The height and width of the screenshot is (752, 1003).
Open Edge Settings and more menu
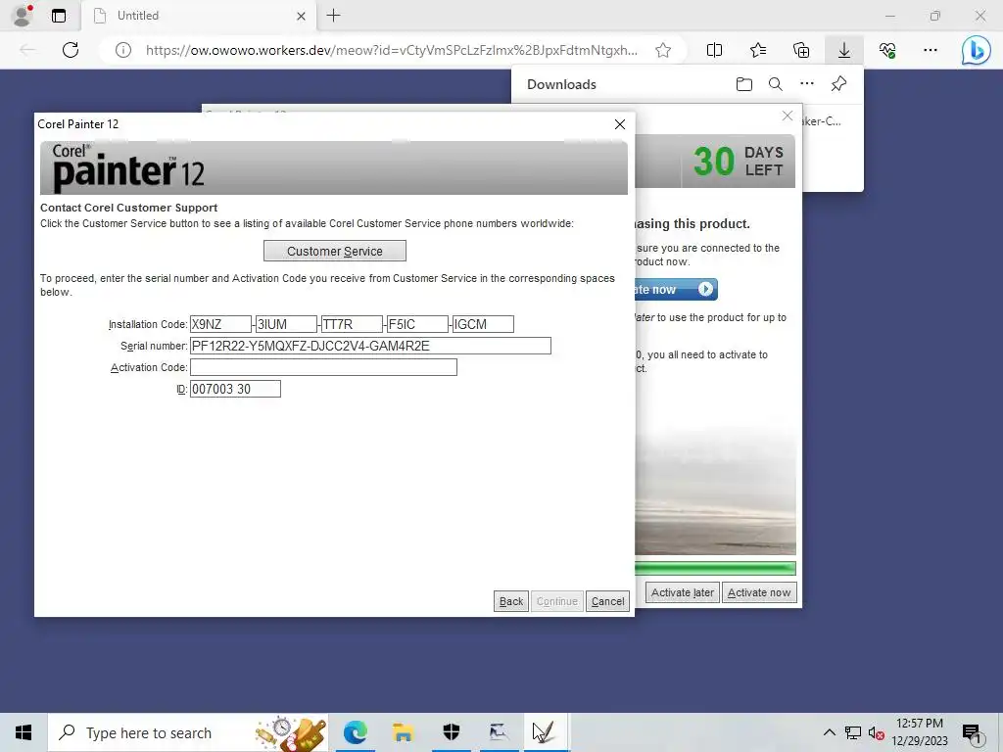coord(931,50)
